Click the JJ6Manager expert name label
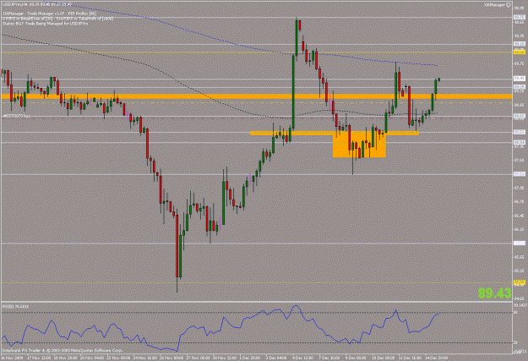The width and height of the screenshot is (528, 361). point(495,5)
